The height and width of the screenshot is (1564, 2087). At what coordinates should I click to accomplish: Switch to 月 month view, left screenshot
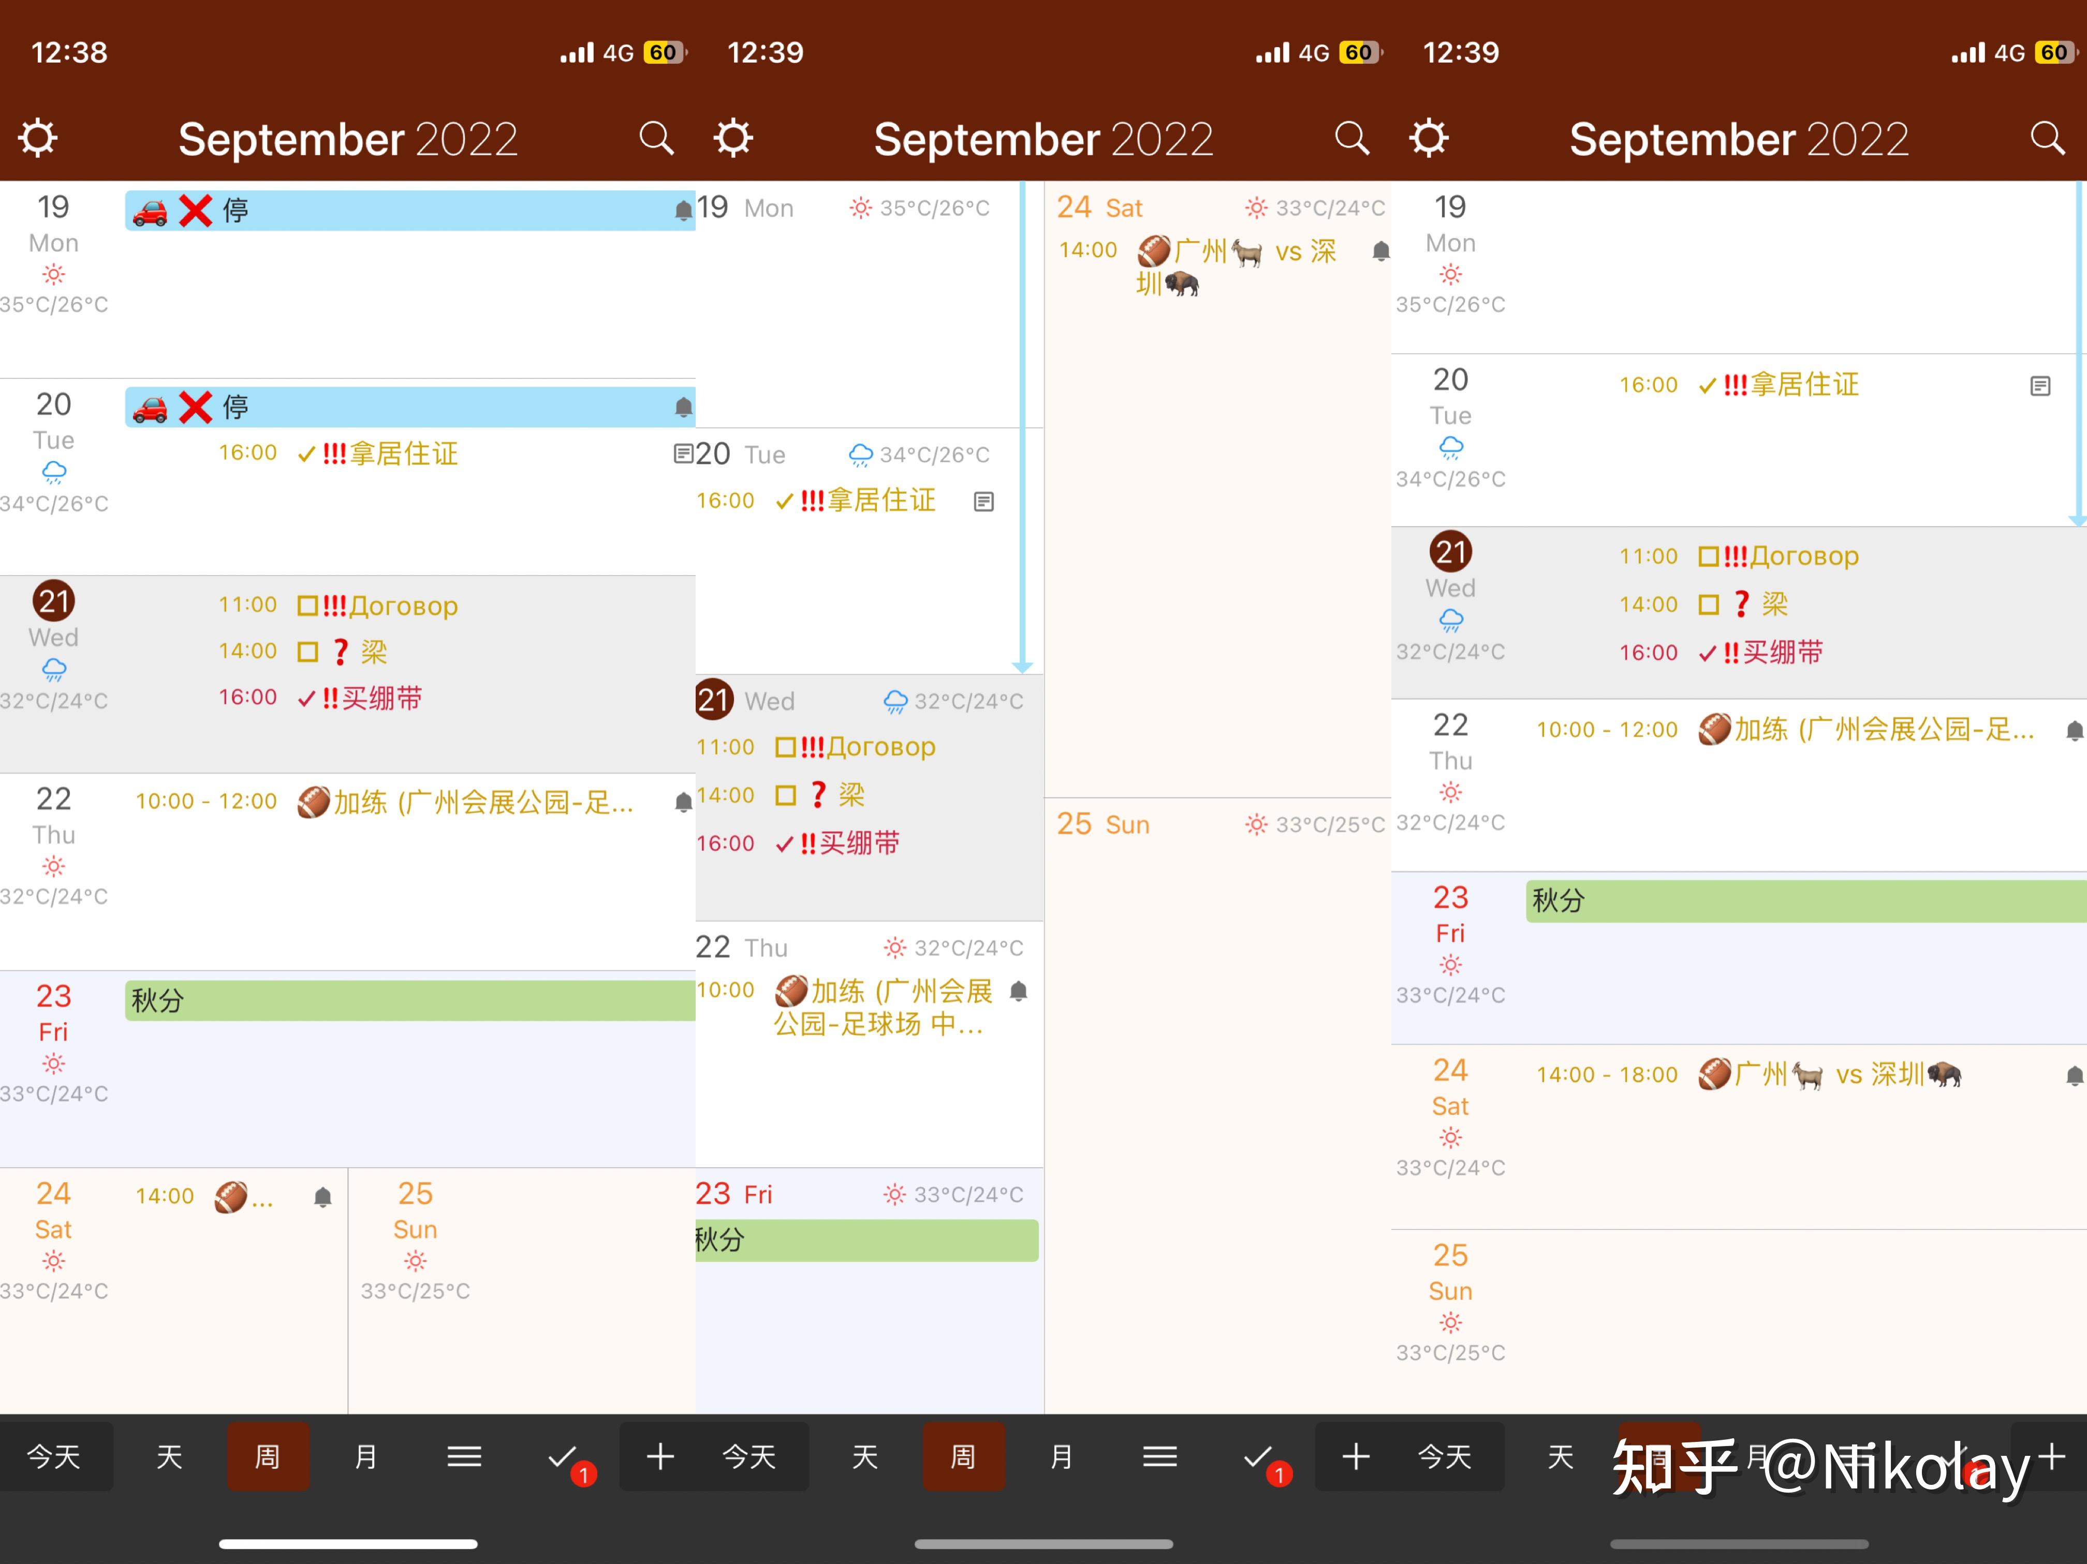[366, 1456]
